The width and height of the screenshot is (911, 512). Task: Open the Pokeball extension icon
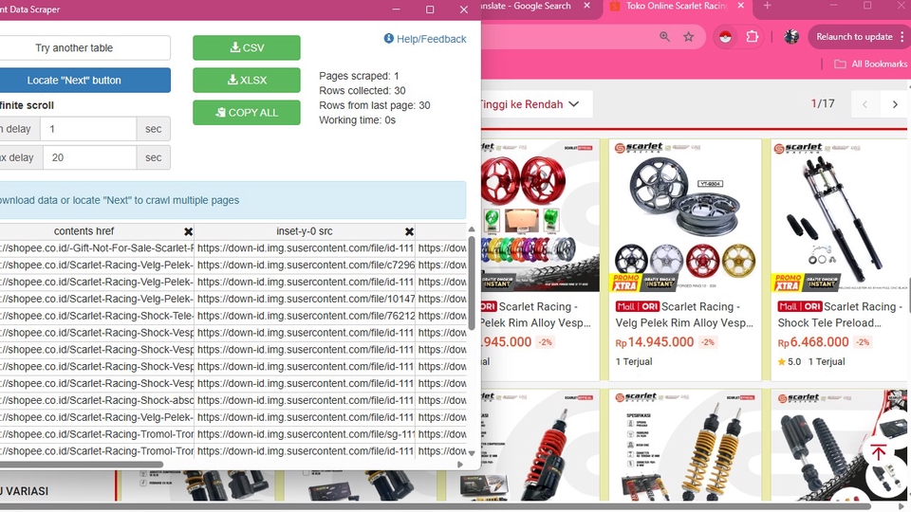point(725,37)
